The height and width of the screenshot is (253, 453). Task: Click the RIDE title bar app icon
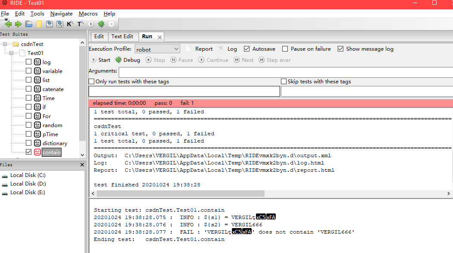pyautogui.click(x=5, y=3)
